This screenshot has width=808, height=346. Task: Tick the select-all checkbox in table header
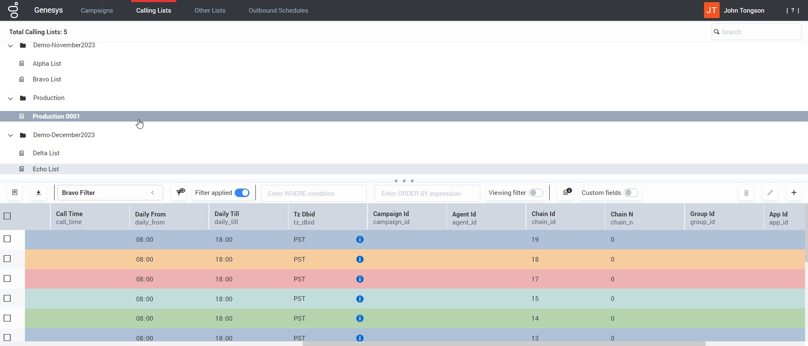(7, 216)
